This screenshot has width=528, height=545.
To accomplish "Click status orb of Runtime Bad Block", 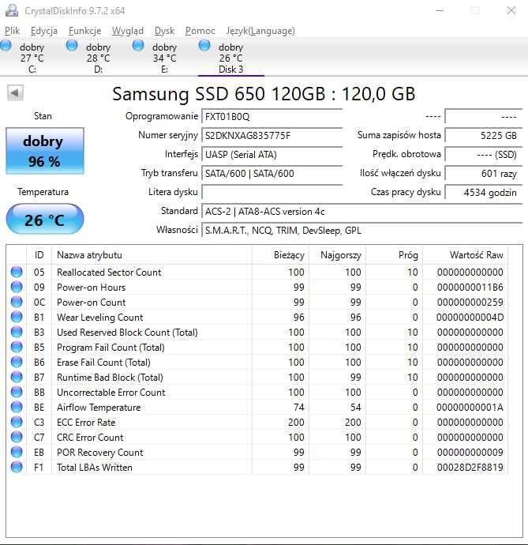I will click(x=17, y=377).
